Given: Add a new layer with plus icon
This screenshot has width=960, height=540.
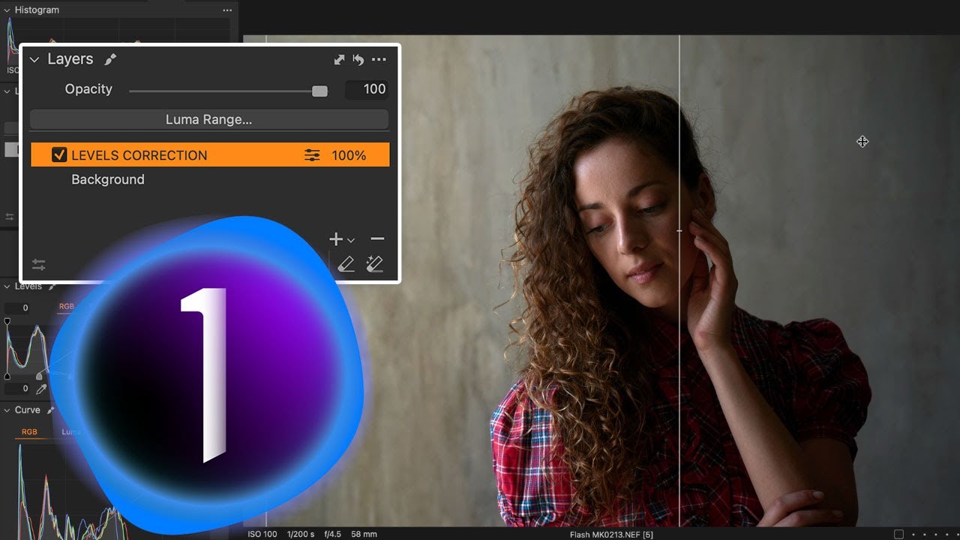Looking at the screenshot, I should point(336,239).
